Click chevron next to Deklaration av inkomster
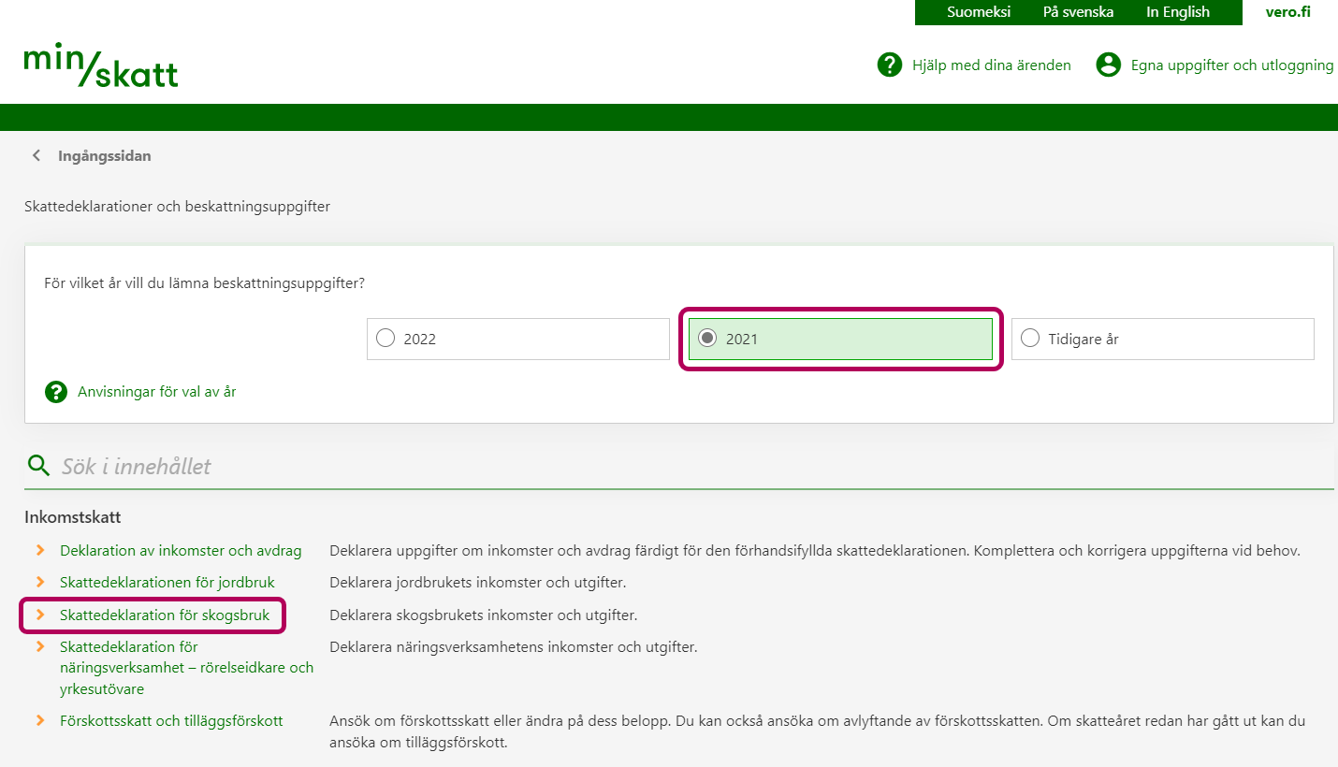The width and height of the screenshot is (1338, 767). click(40, 551)
